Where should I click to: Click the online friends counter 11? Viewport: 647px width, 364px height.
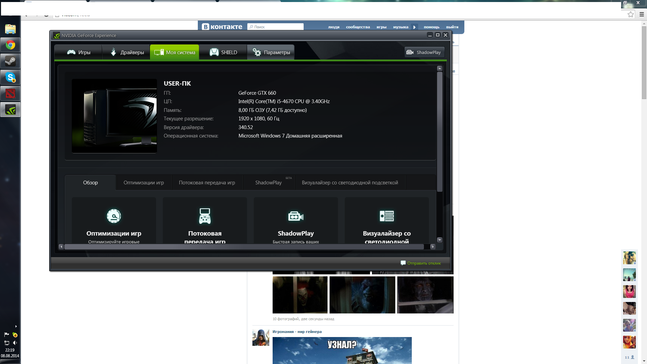click(629, 357)
